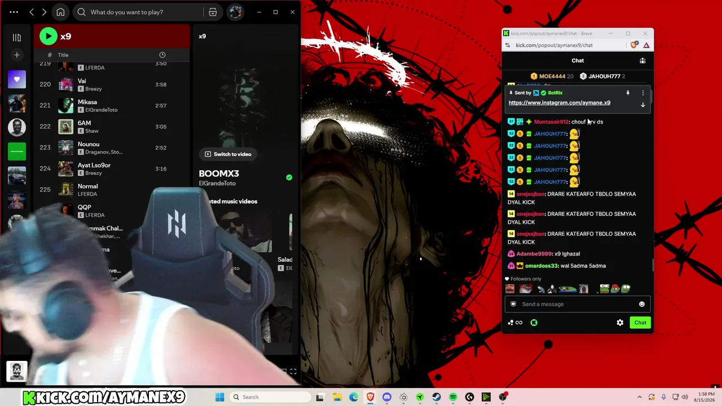Insert the red-cap Pepe emote
722x406 pixels.
click(615, 289)
